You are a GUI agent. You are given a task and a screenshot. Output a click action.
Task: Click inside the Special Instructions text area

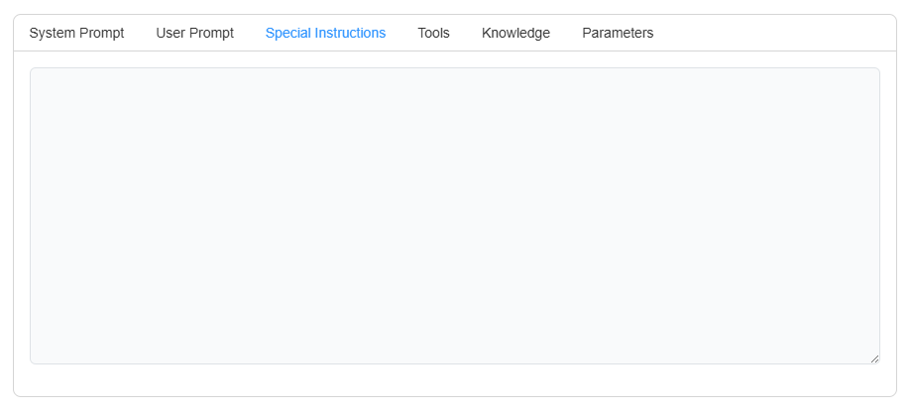tap(454, 215)
